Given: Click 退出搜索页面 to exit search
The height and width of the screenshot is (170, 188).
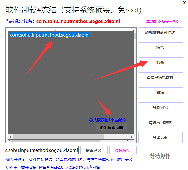Looking at the screenshot, I should [x=111, y=127].
